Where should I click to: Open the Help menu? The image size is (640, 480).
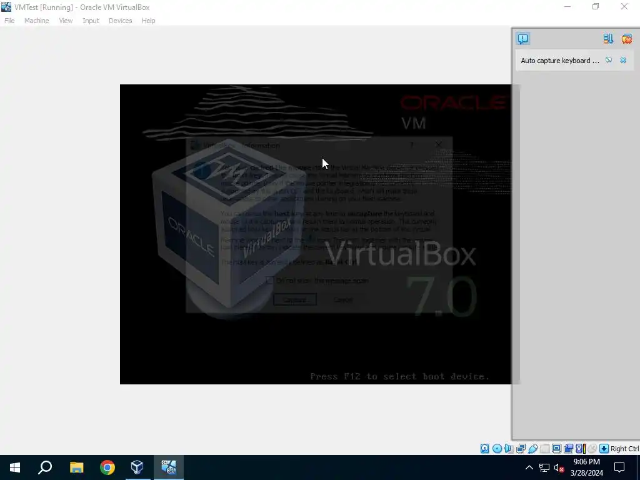tap(148, 21)
